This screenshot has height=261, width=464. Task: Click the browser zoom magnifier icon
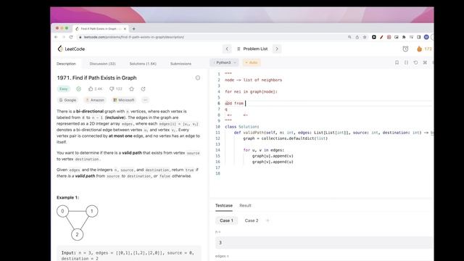(349, 37)
